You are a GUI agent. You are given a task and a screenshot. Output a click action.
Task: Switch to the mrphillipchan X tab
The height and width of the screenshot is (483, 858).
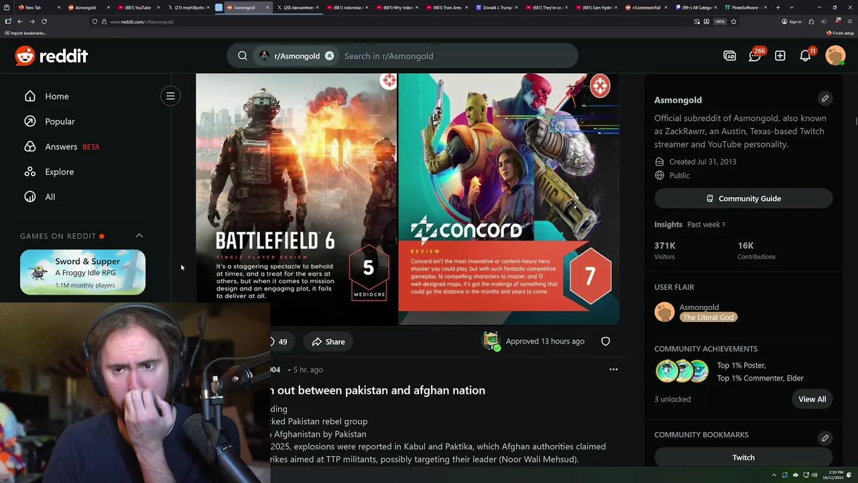[188, 7]
